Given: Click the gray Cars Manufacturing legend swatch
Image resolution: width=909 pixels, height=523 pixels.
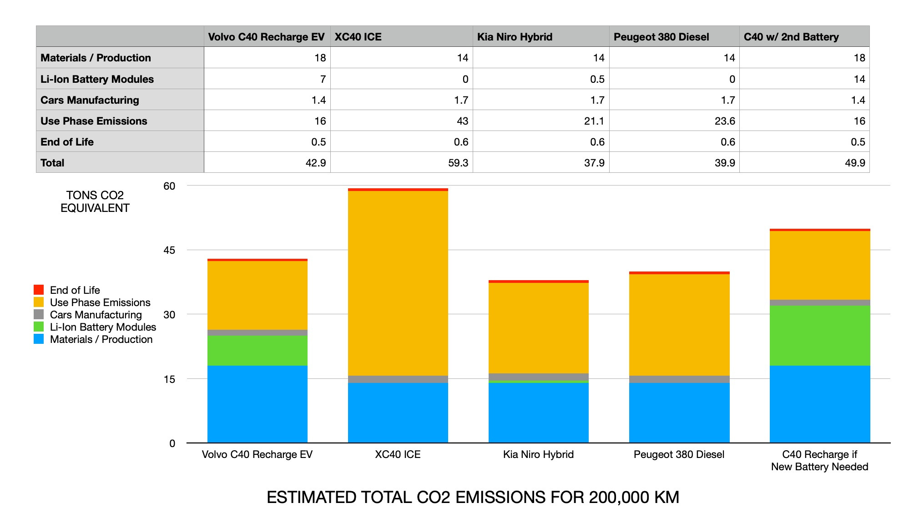Looking at the screenshot, I should coord(39,314).
